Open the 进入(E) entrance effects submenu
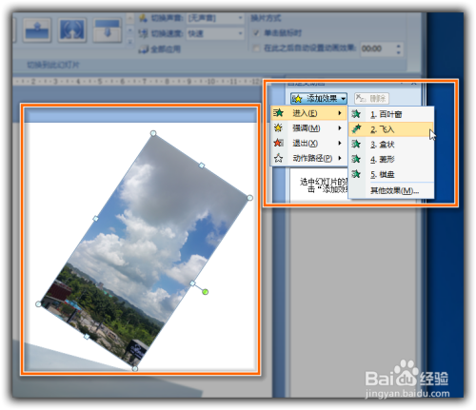The image size is (476, 410). 308,113
